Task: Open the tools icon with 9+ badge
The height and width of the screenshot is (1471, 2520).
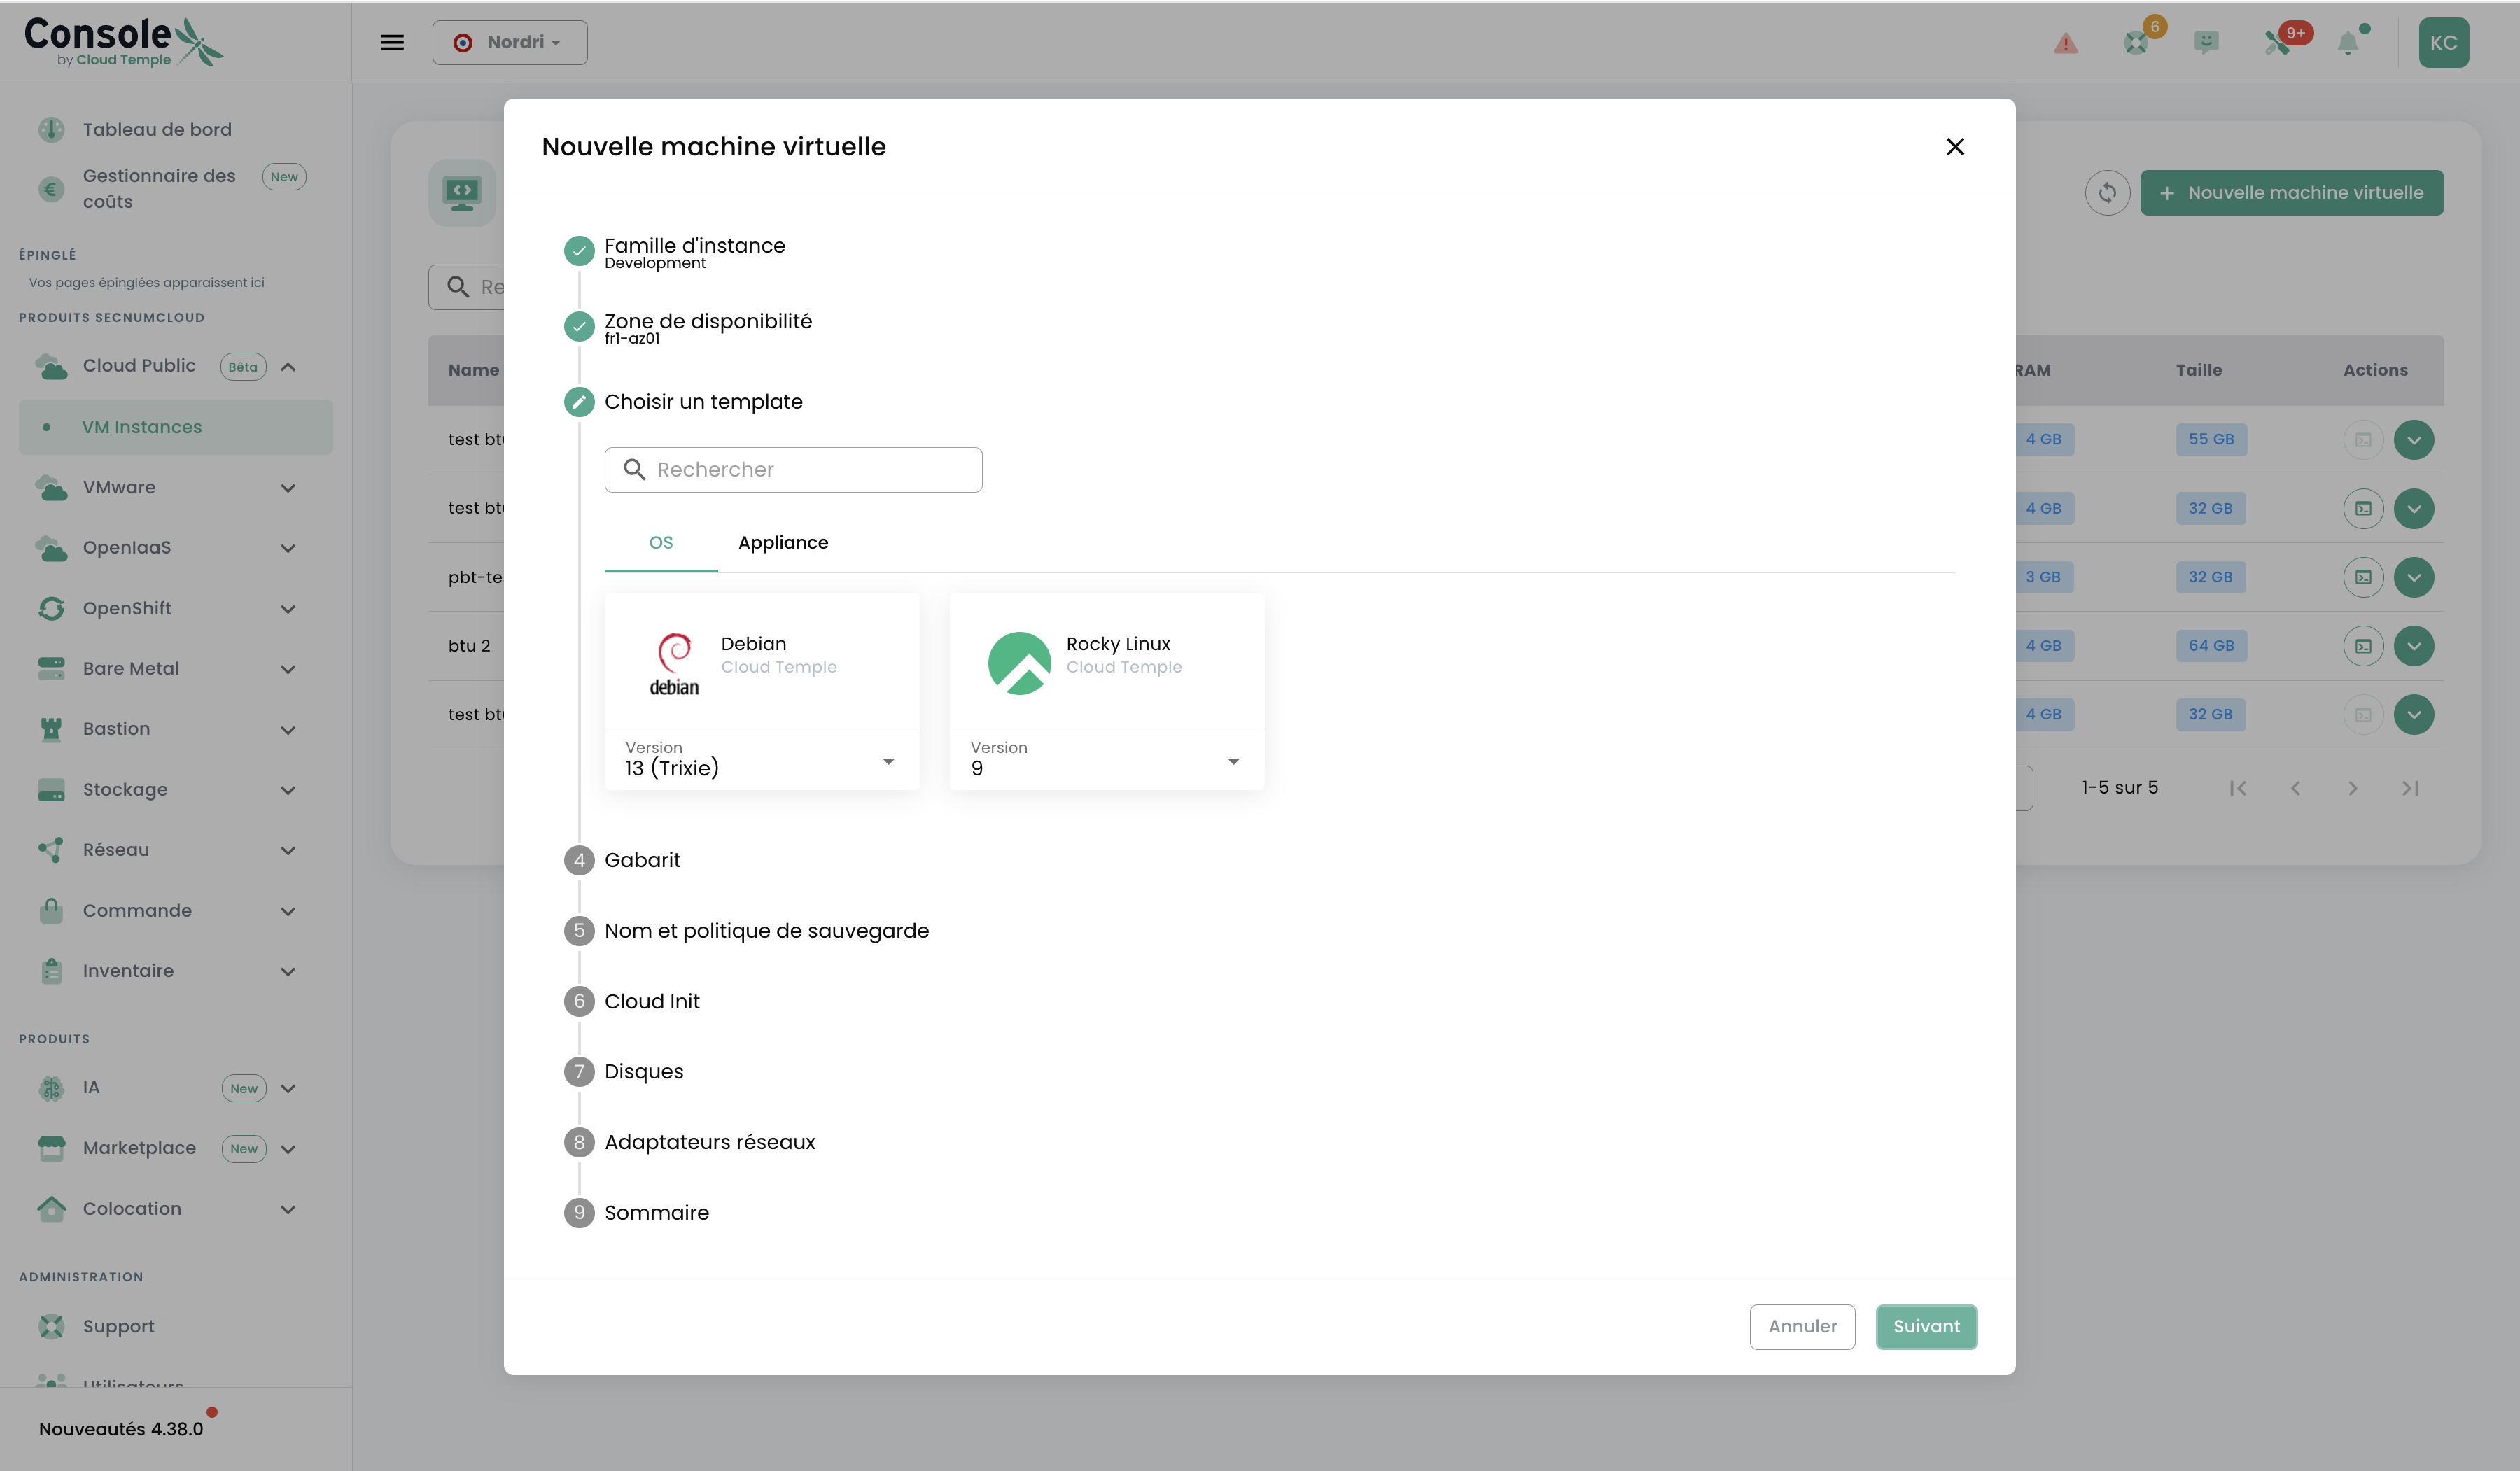Action: [2277, 42]
